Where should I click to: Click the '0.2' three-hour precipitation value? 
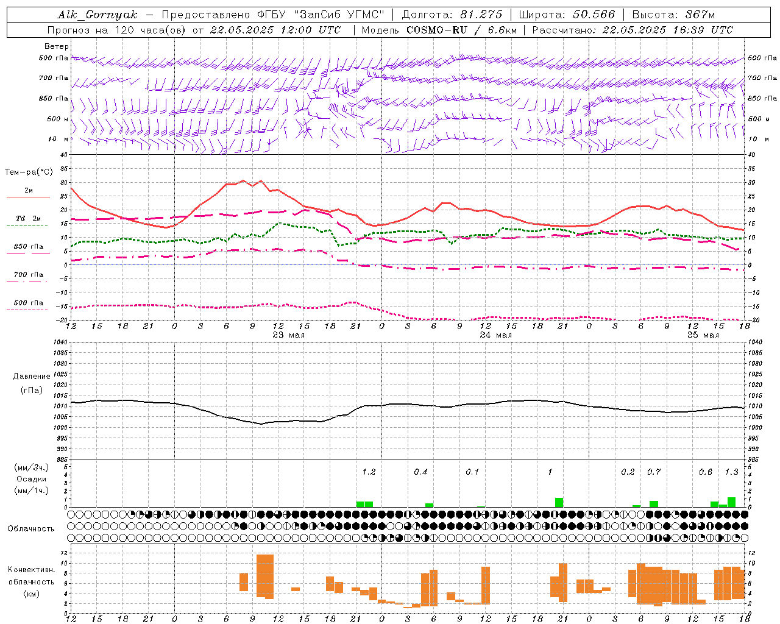tap(628, 472)
